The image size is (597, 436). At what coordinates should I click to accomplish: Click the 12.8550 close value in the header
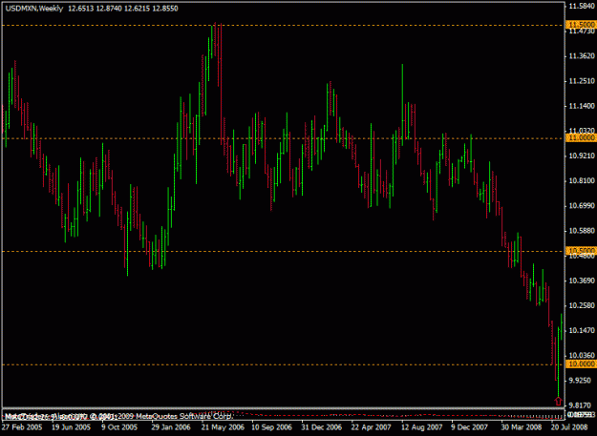coord(165,9)
